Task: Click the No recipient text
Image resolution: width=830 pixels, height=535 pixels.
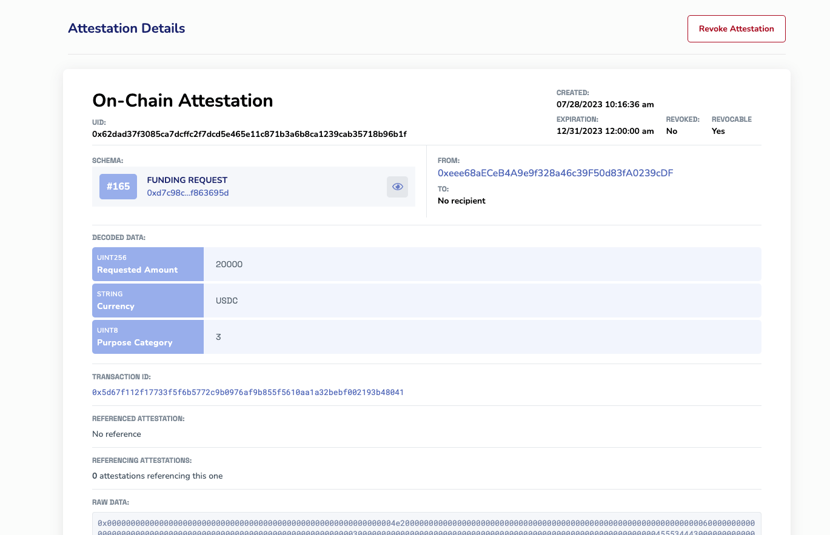Action: [x=461, y=201]
